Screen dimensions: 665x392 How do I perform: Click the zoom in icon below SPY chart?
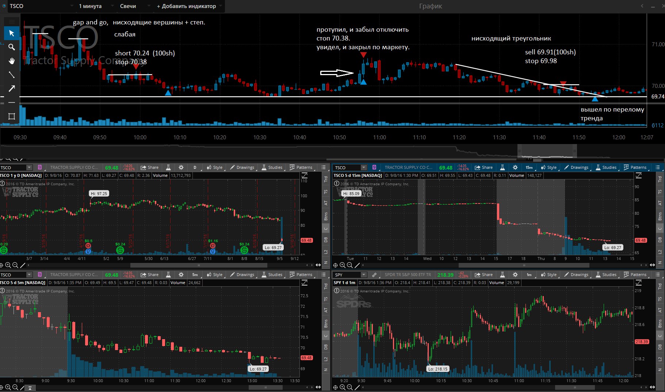[343, 387]
